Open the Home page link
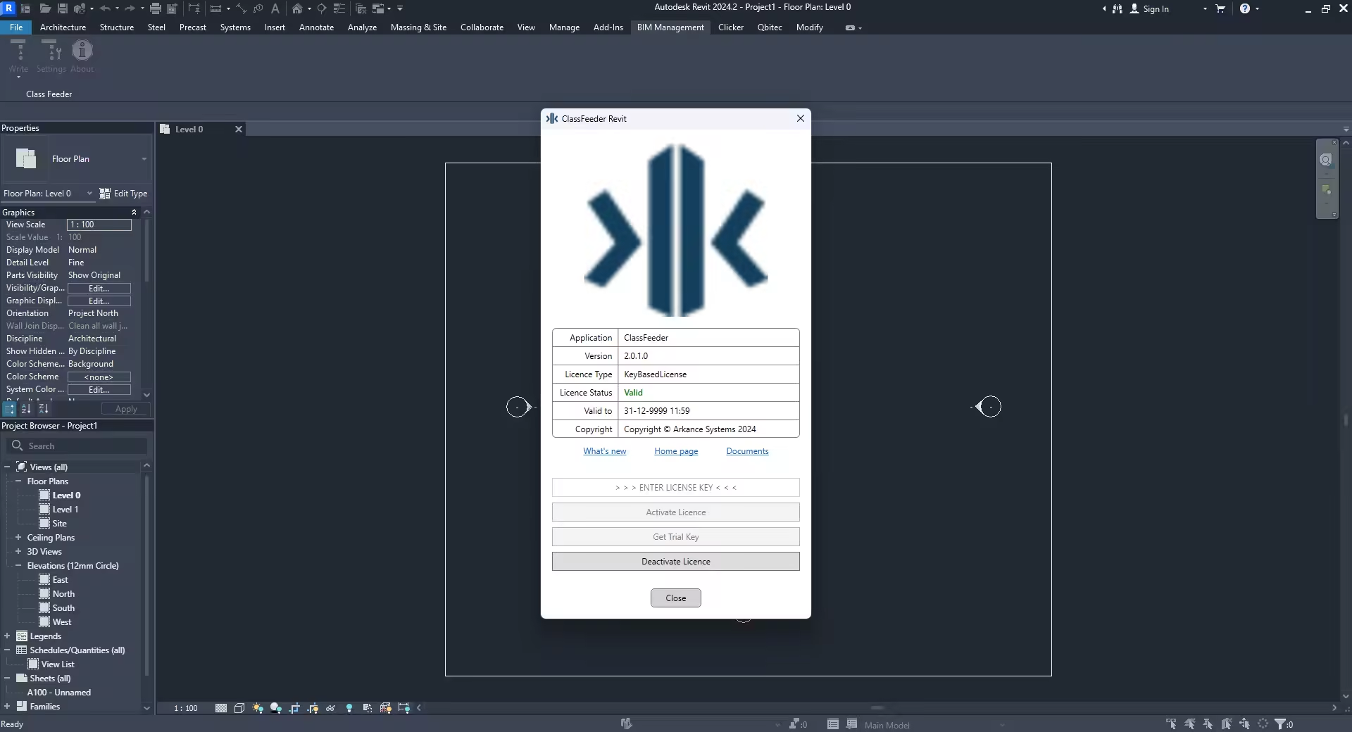 (676, 451)
